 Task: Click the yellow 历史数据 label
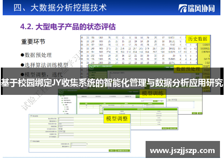tap(198, 39)
